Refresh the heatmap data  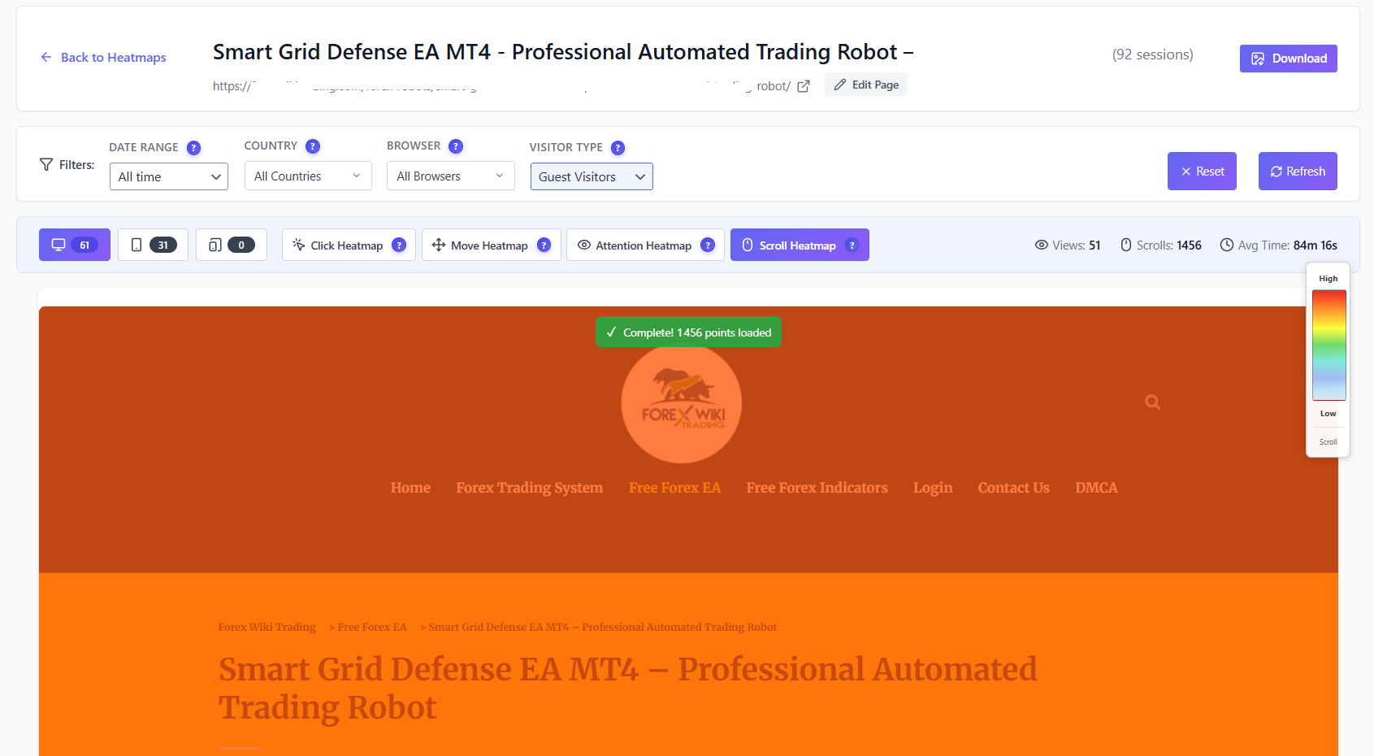[x=1298, y=172]
